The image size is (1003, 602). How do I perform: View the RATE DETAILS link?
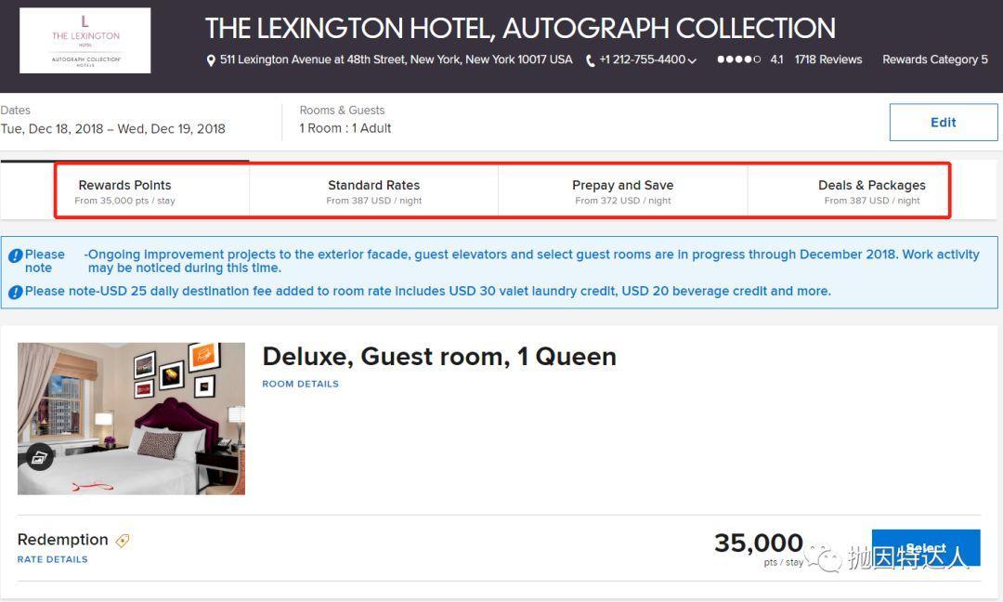52,559
